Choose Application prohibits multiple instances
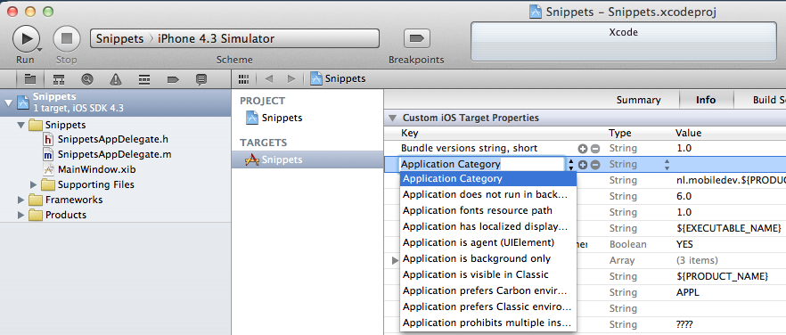The image size is (786, 335). pyautogui.click(x=488, y=323)
